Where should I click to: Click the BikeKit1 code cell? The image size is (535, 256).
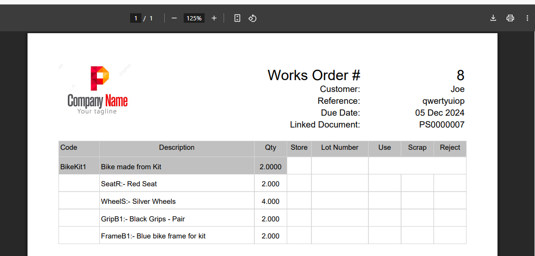[73, 167]
